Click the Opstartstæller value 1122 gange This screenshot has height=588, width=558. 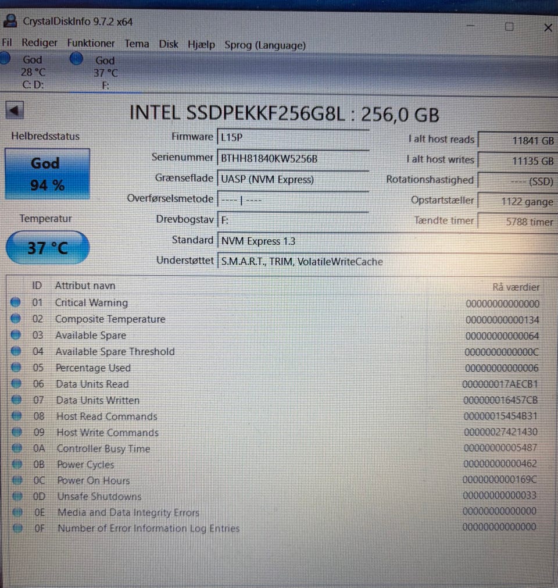pyautogui.click(x=518, y=202)
